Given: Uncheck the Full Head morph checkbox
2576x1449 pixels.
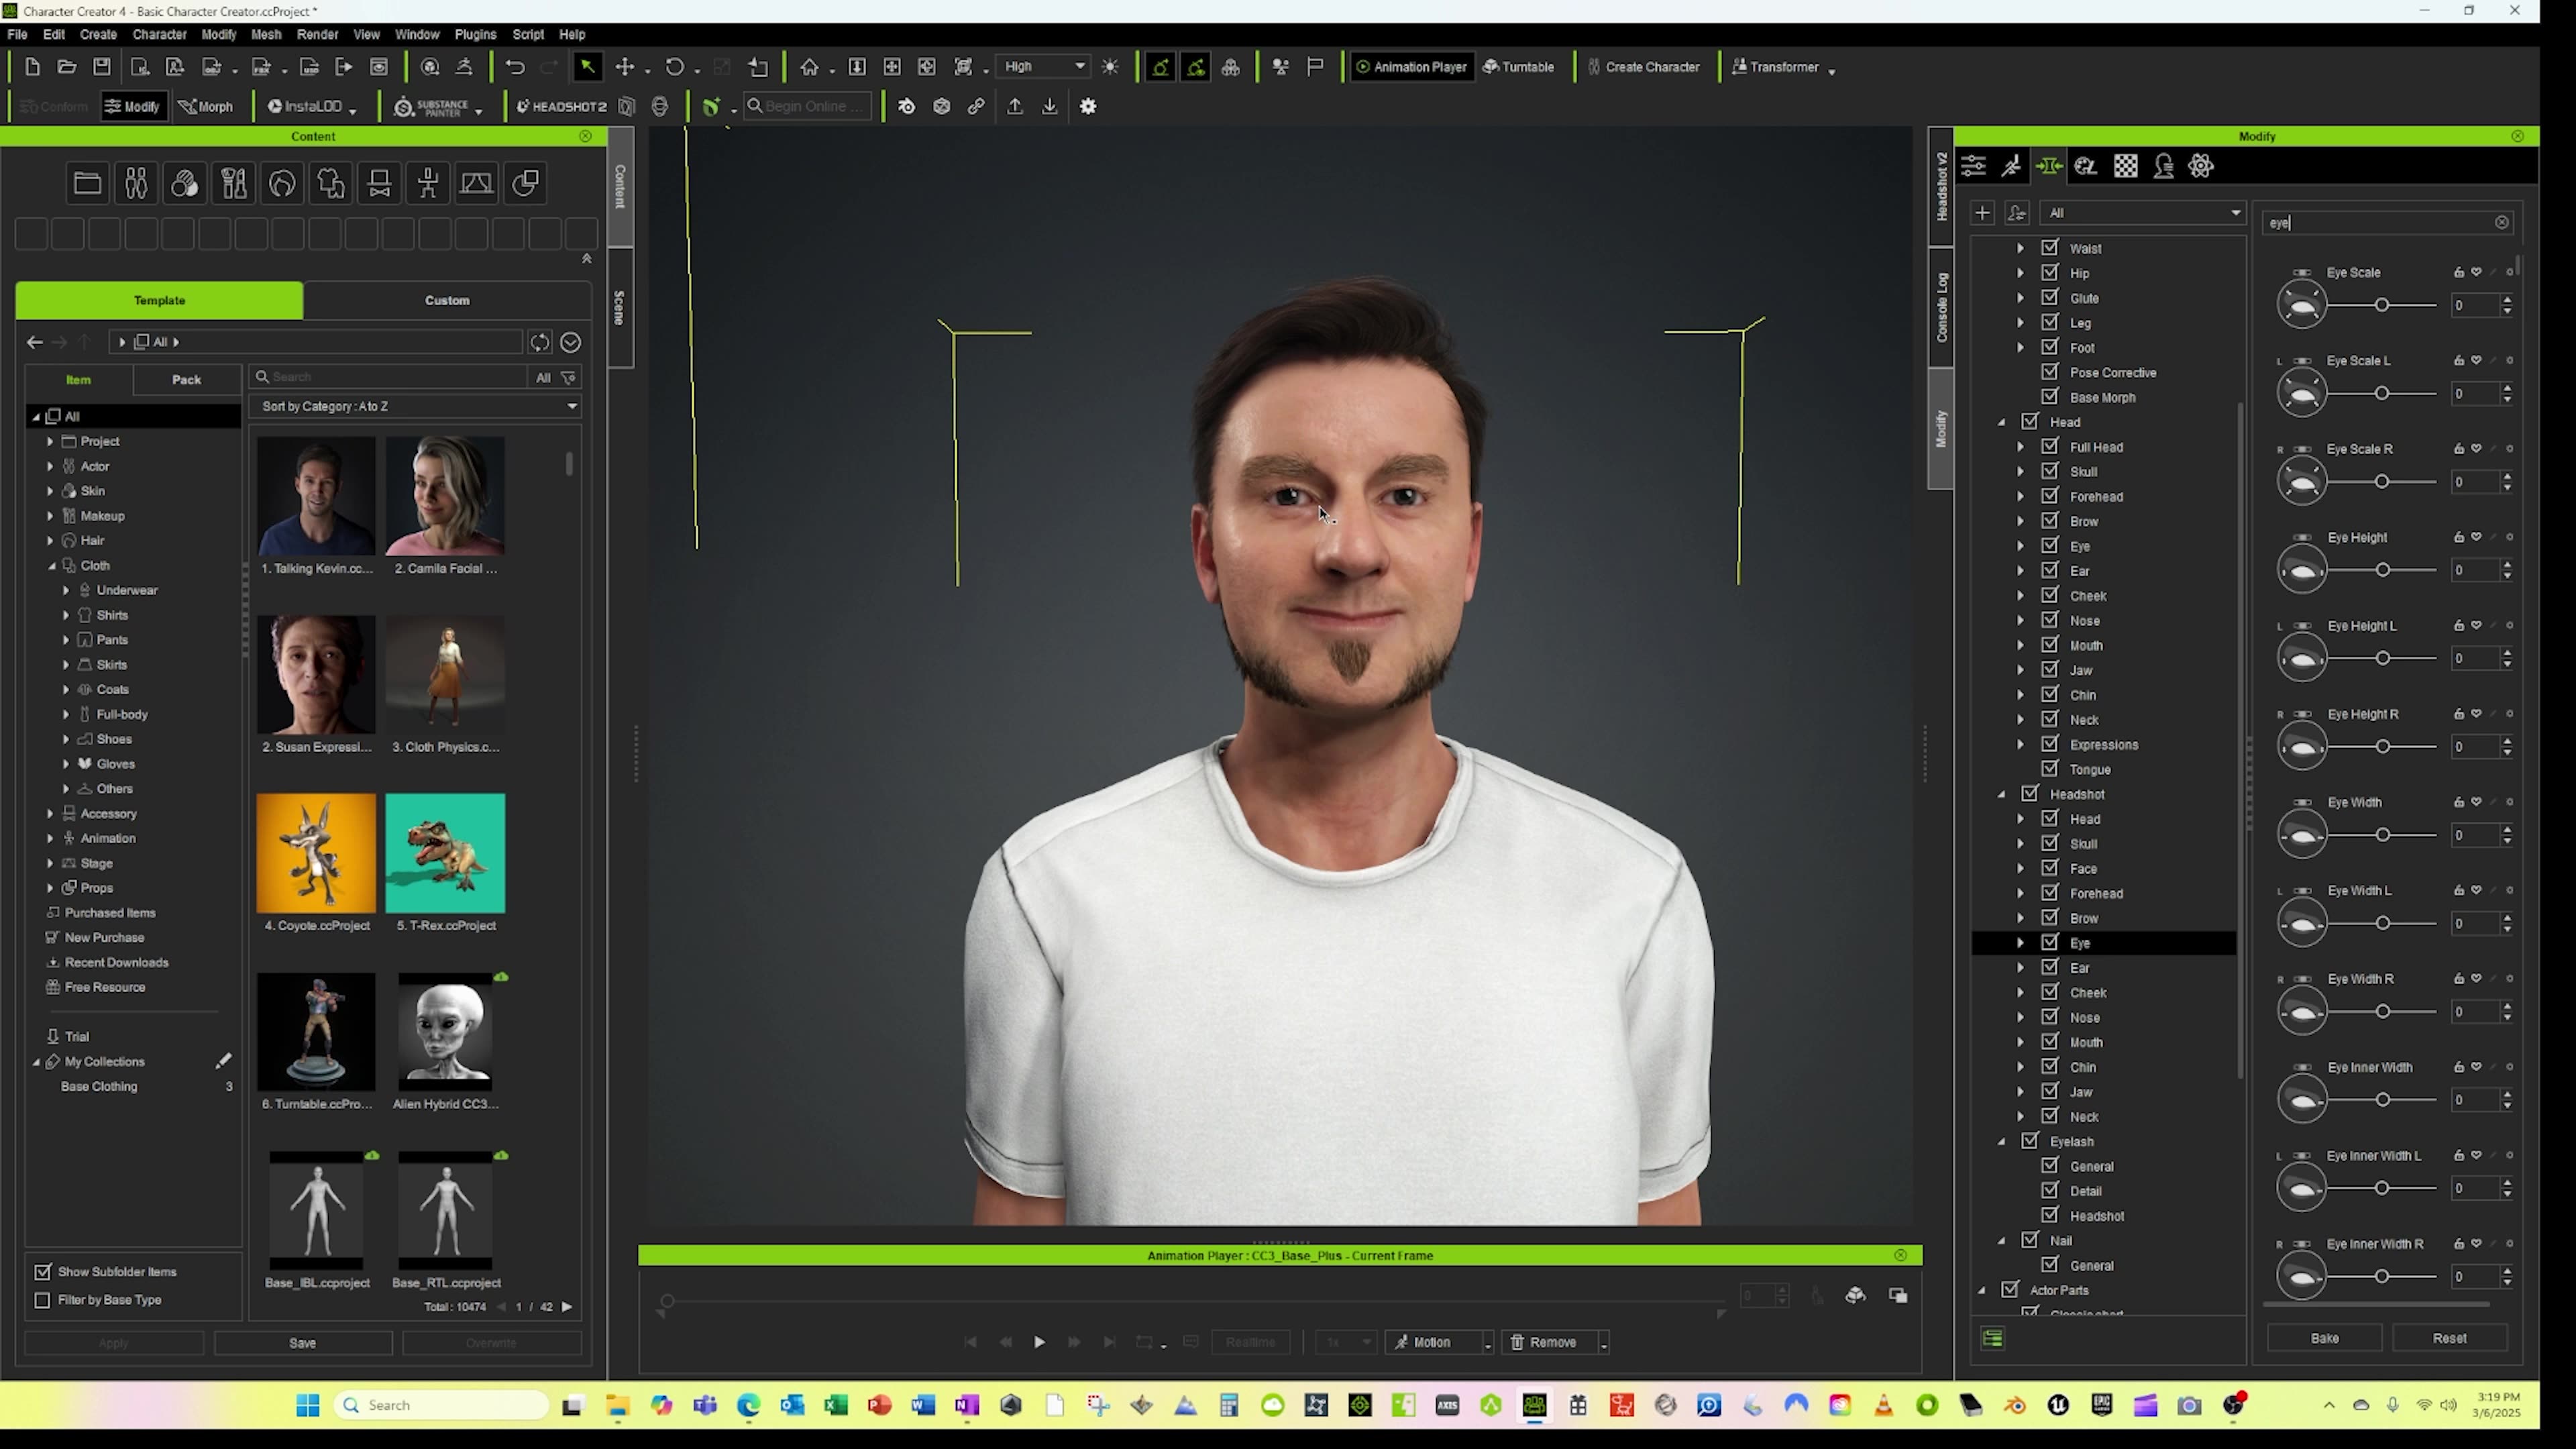Looking at the screenshot, I should pyautogui.click(x=2049, y=447).
